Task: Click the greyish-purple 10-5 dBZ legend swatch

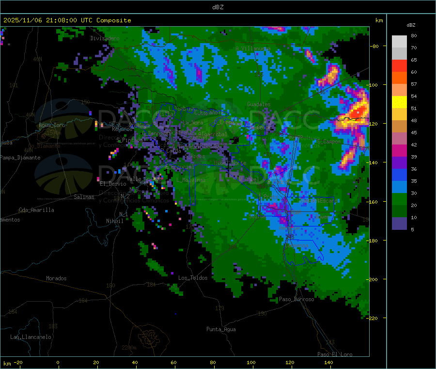Action: coord(399,224)
